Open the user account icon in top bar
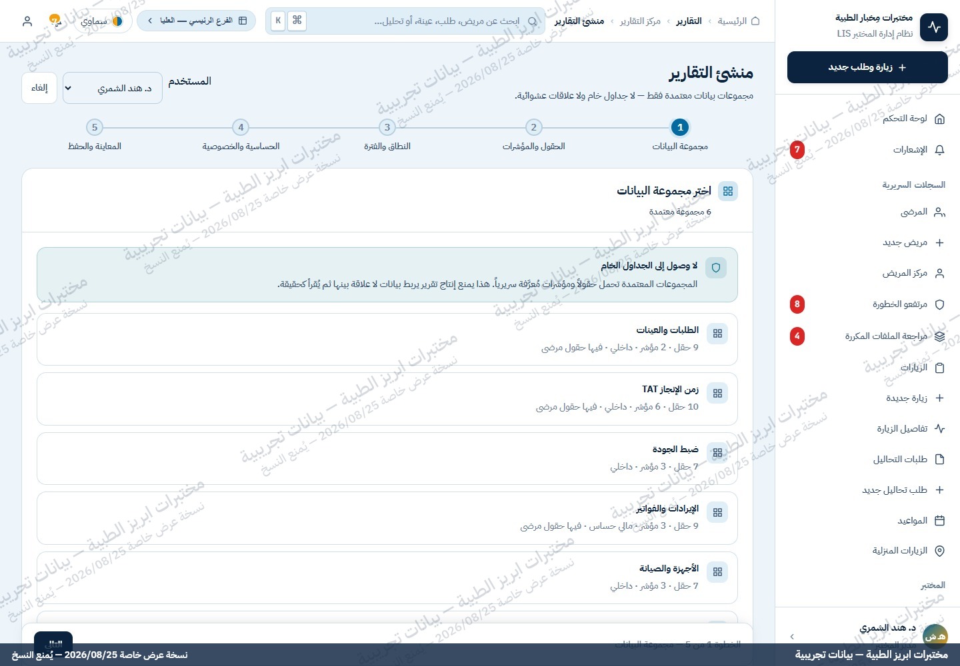The image size is (960, 666). tap(27, 21)
